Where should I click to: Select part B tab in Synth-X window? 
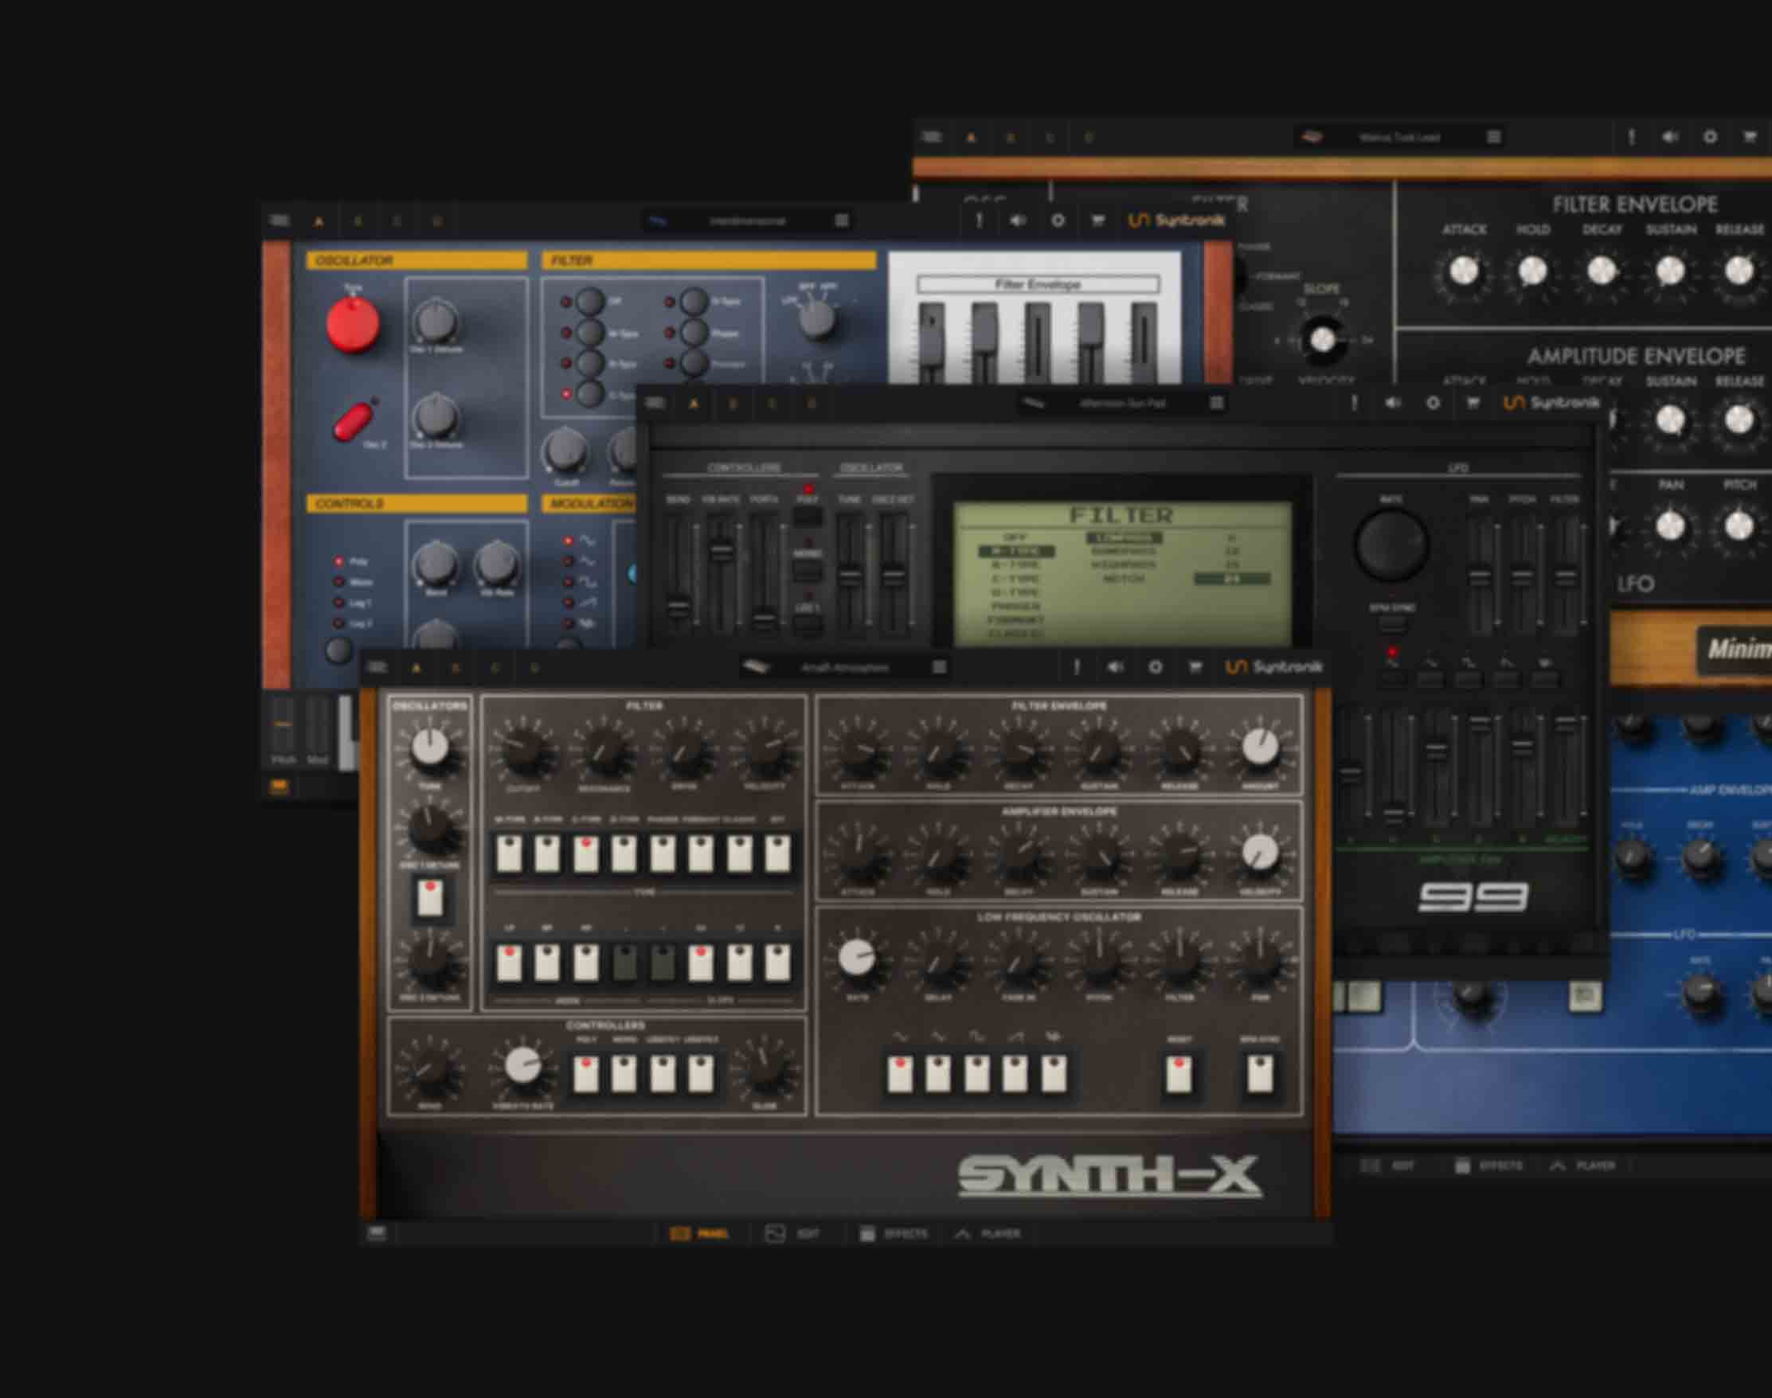tap(456, 668)
